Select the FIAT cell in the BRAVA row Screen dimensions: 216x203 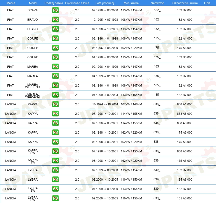pos(10,10)
